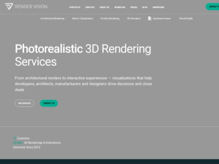This screenshot has height=164, width=219.
Task: Open the Workflow page from navigation
Action: [120, 7]
